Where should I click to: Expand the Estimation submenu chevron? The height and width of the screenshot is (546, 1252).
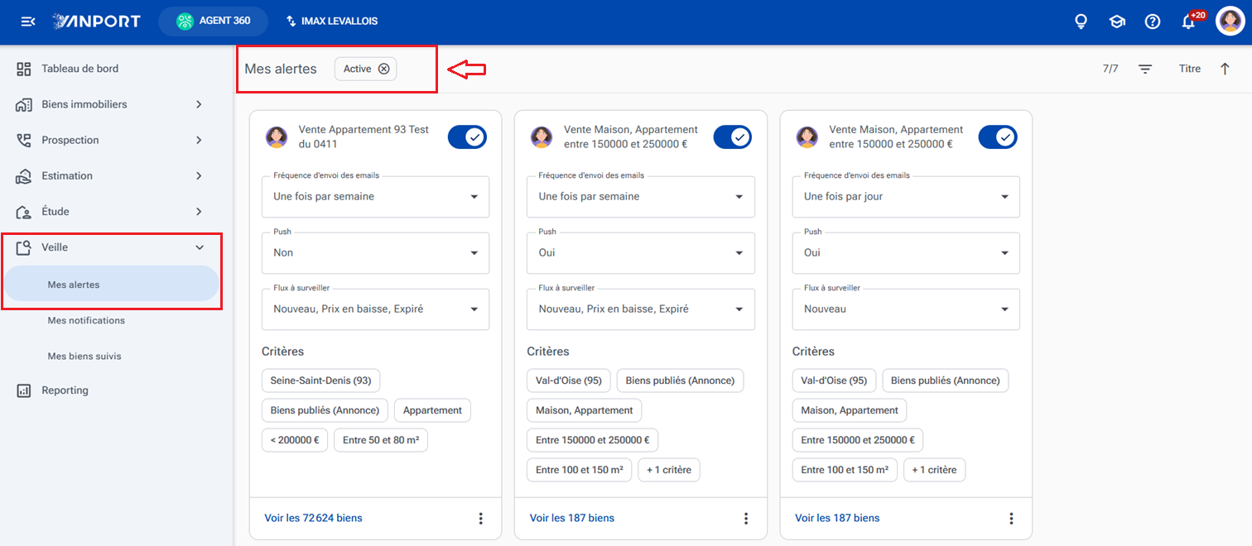tap(199, 175)
